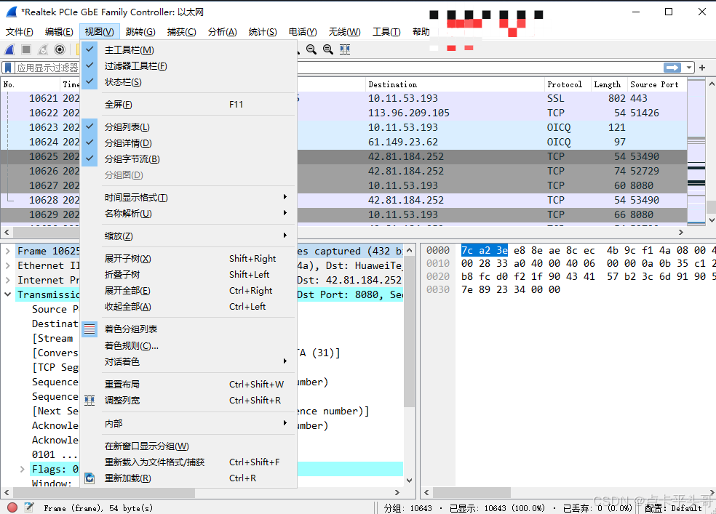Open filter bookmarks via the ribbon icon
The image size is (716, 514).
click(x=8, y=68)
